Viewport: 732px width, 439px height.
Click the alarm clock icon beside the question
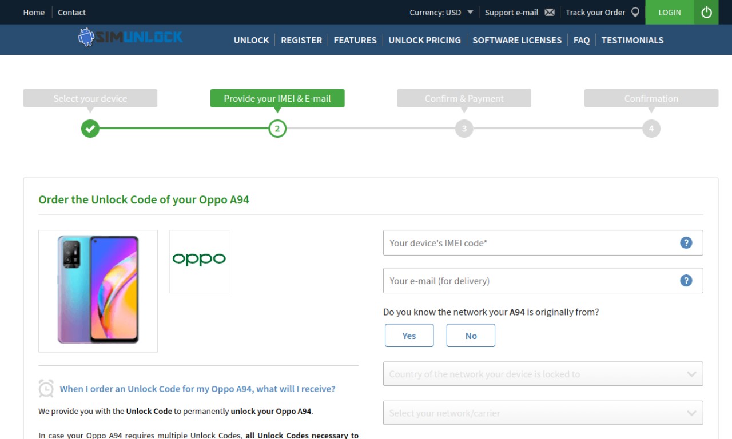click(46, 388)
